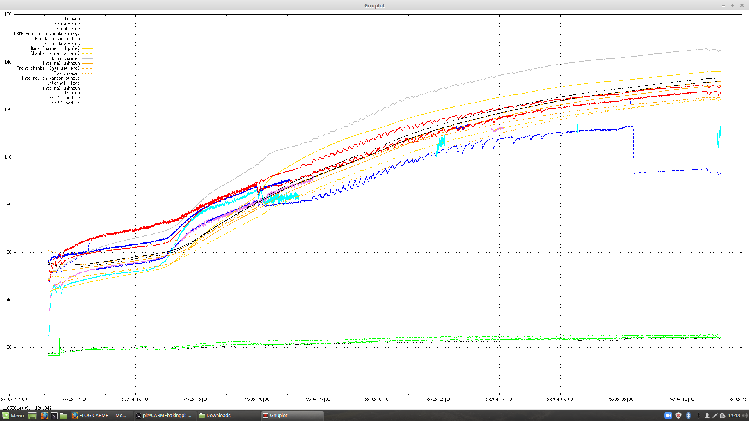The image size is (749, 421).
Task: Hide the Re72 2 module curve
Action: point(64,103)
